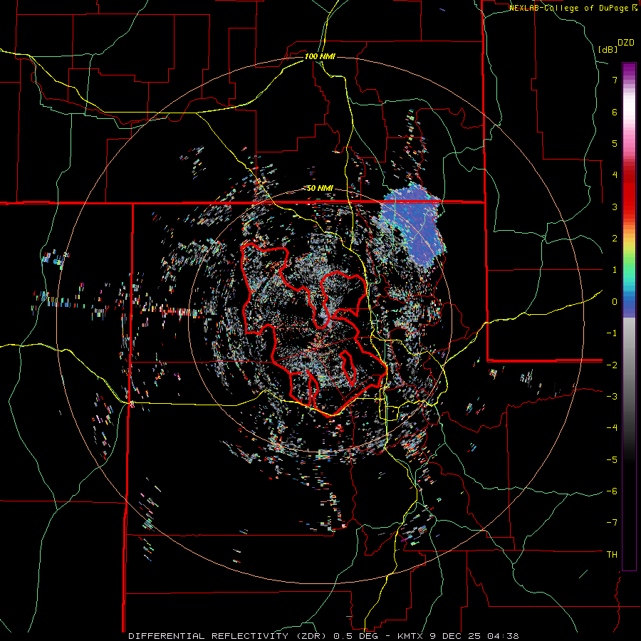Select the -2 value on the scale
This screenshot has width=641, height=641.
(612, 365)
